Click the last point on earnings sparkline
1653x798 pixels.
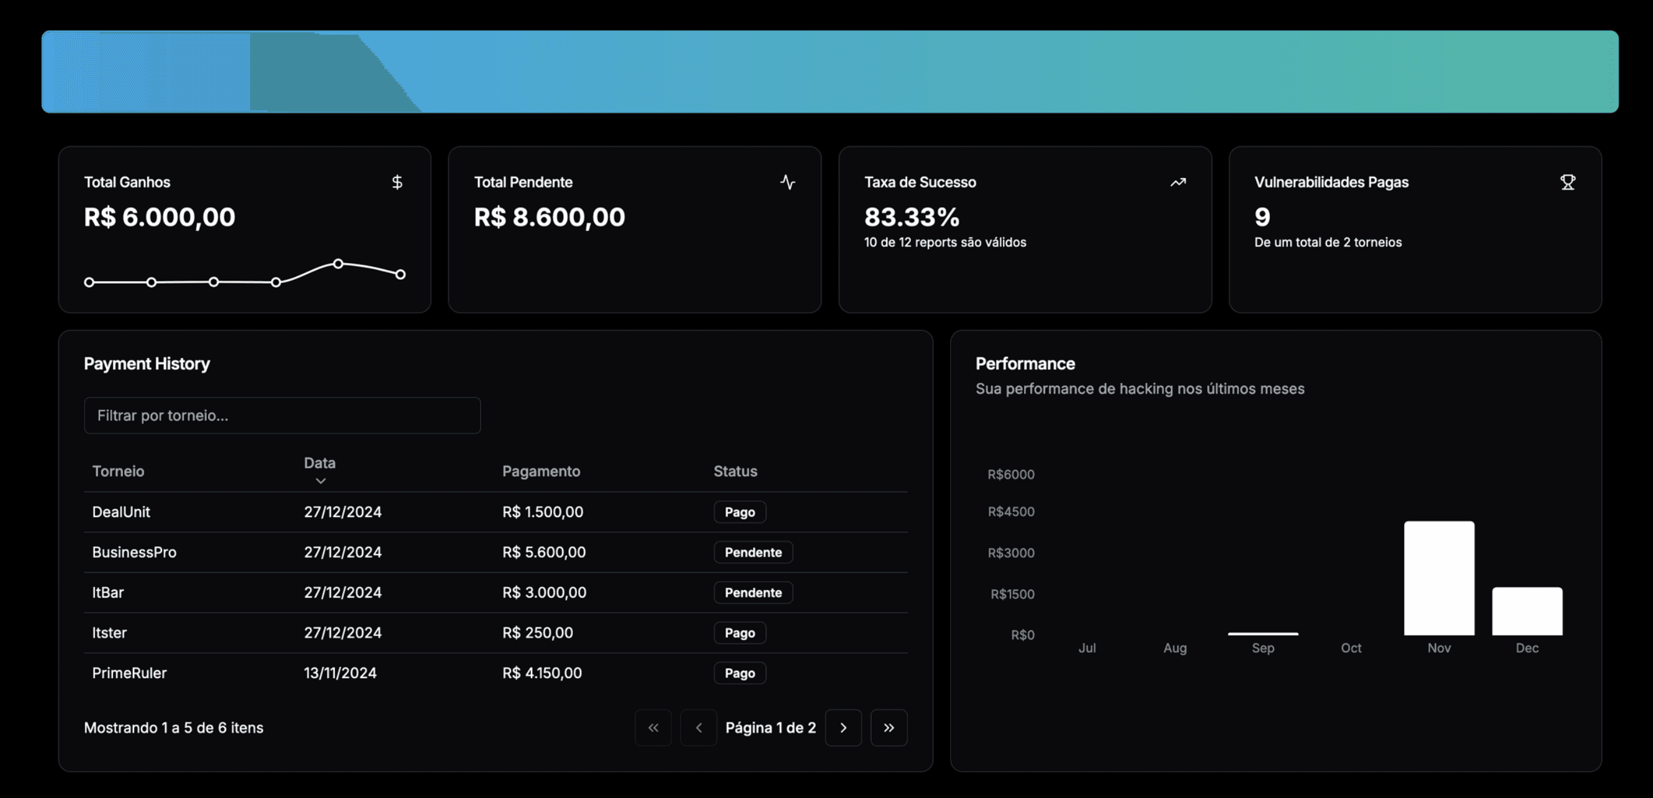tap(401, 274)
